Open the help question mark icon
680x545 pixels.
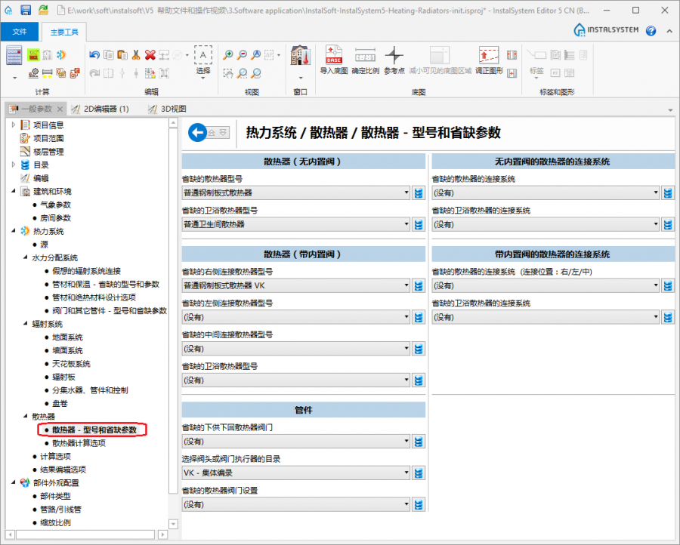651,31
